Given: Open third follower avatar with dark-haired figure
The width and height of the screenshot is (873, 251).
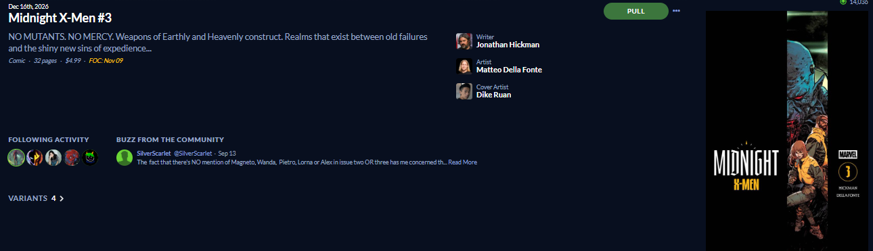Looking at the screenshot, I should pos(53,158).
